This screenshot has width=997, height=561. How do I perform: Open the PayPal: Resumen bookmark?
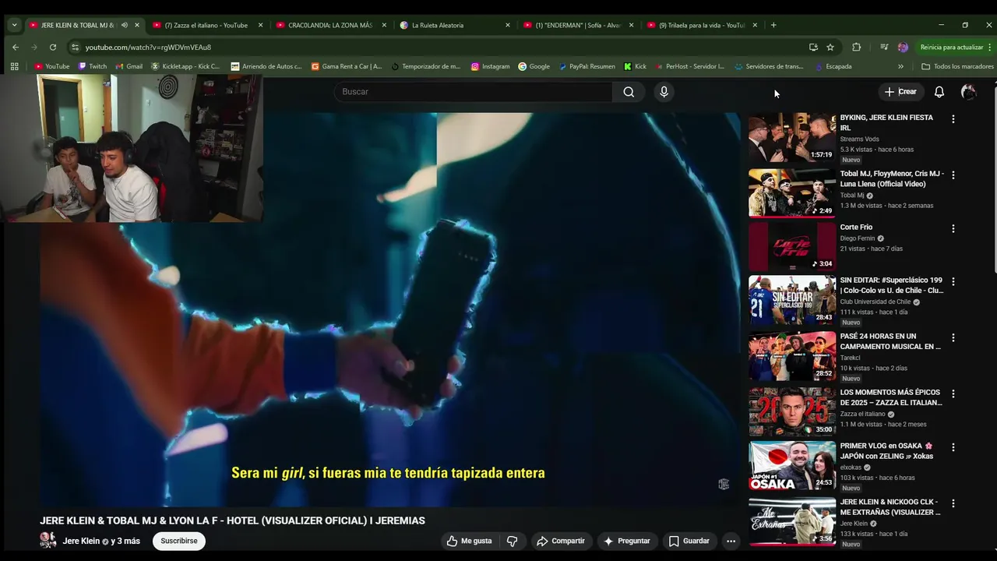587,66
